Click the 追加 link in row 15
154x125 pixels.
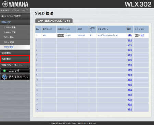pyautogui.click(x=130, y=104)
